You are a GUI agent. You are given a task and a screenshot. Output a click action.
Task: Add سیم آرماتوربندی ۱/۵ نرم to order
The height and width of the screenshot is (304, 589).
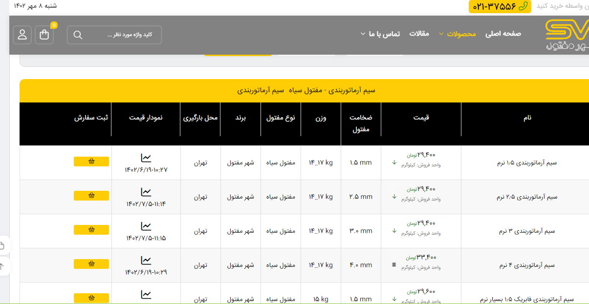point(91,162)
